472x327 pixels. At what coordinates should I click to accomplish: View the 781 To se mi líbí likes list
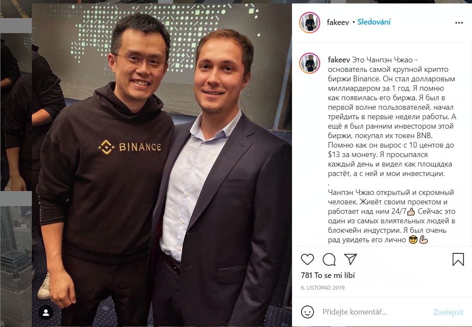[328, 275]
